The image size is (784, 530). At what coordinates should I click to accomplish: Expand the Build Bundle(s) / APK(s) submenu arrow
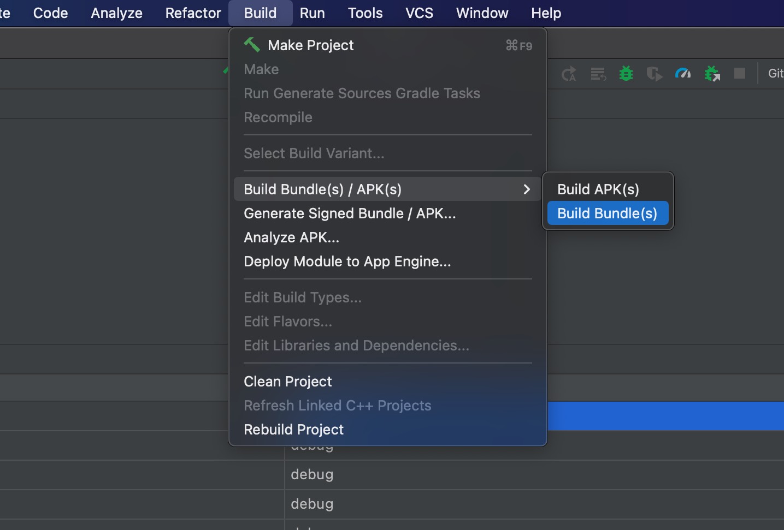click(x=526, y=189)
